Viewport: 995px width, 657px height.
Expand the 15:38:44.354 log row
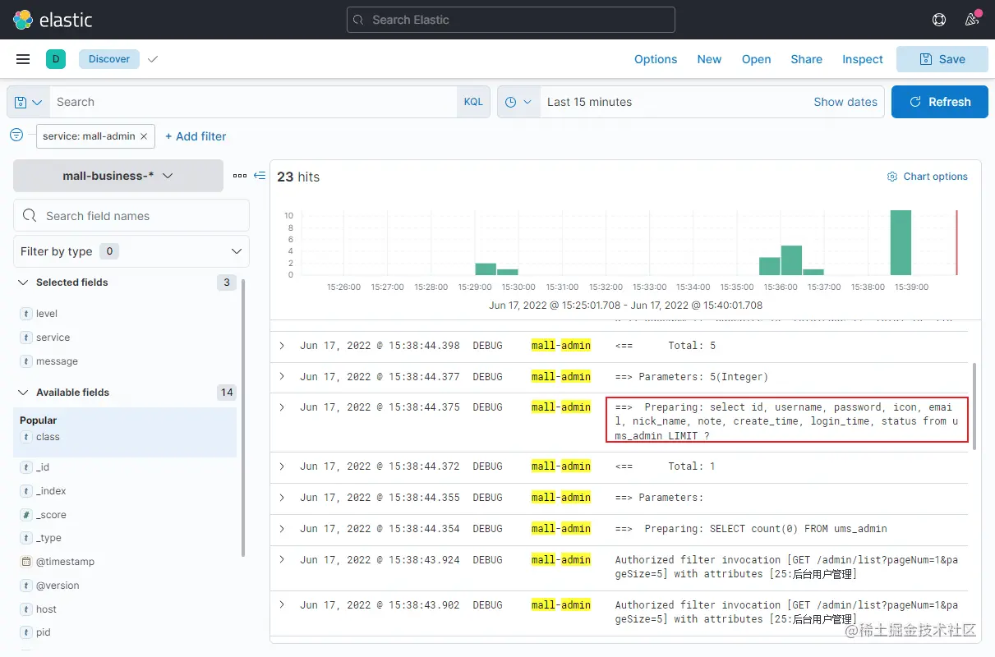[282, 528]
